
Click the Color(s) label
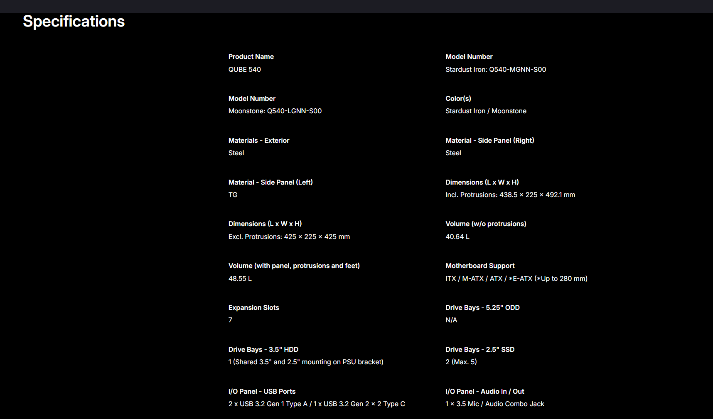tap(458, 98)
